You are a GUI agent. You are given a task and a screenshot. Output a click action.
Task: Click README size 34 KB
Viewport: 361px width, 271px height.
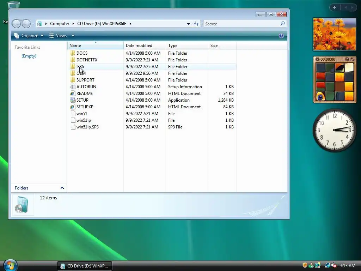coord(228,93)
